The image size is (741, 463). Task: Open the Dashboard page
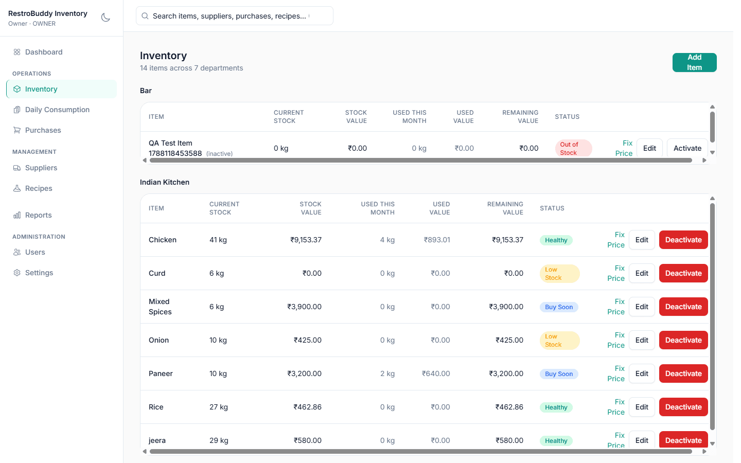62,52
